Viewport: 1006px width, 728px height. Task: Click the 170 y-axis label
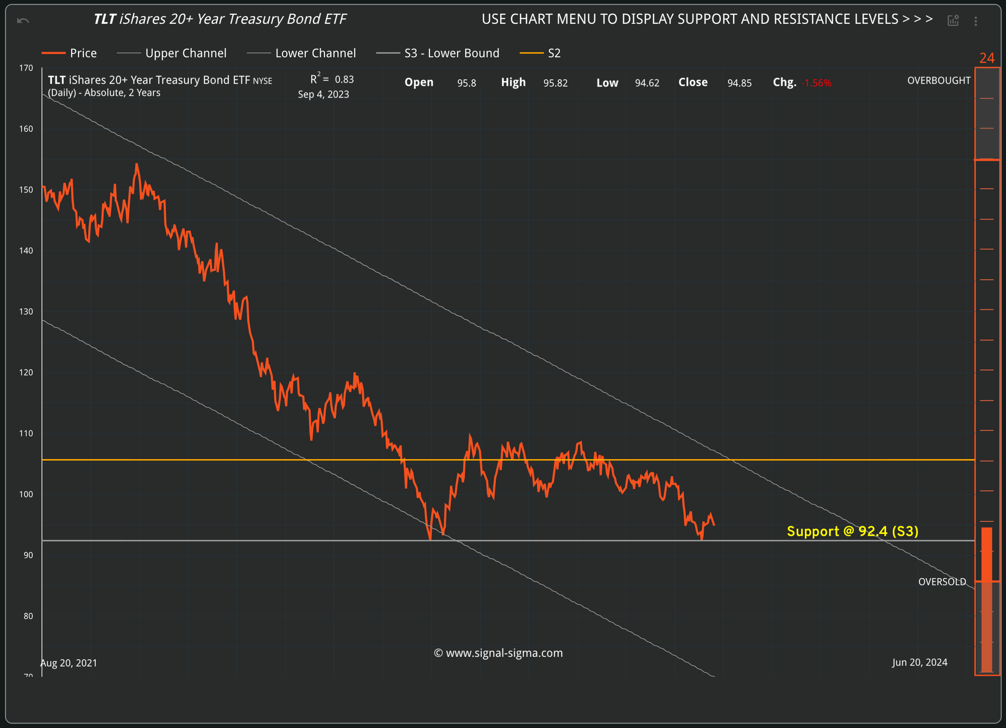[x=26, y=68]
